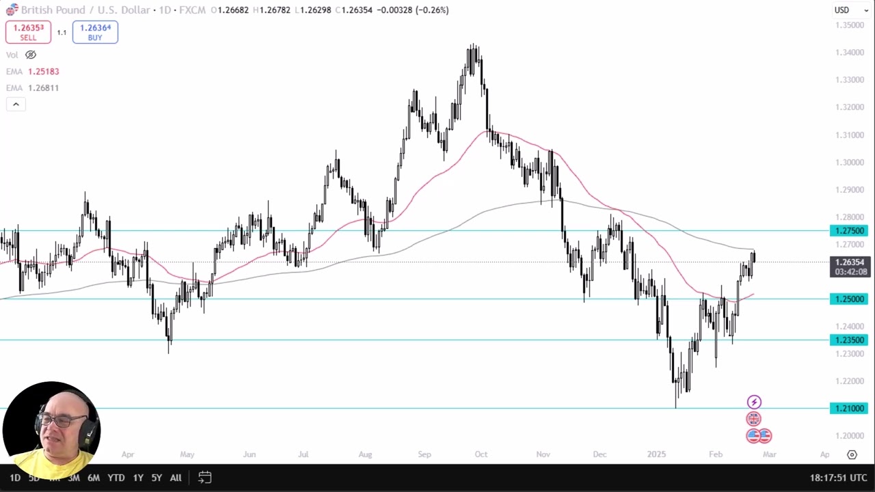Select the 6M time range
875x492 pixels.
pyautogui.click(x=94, y=478)
